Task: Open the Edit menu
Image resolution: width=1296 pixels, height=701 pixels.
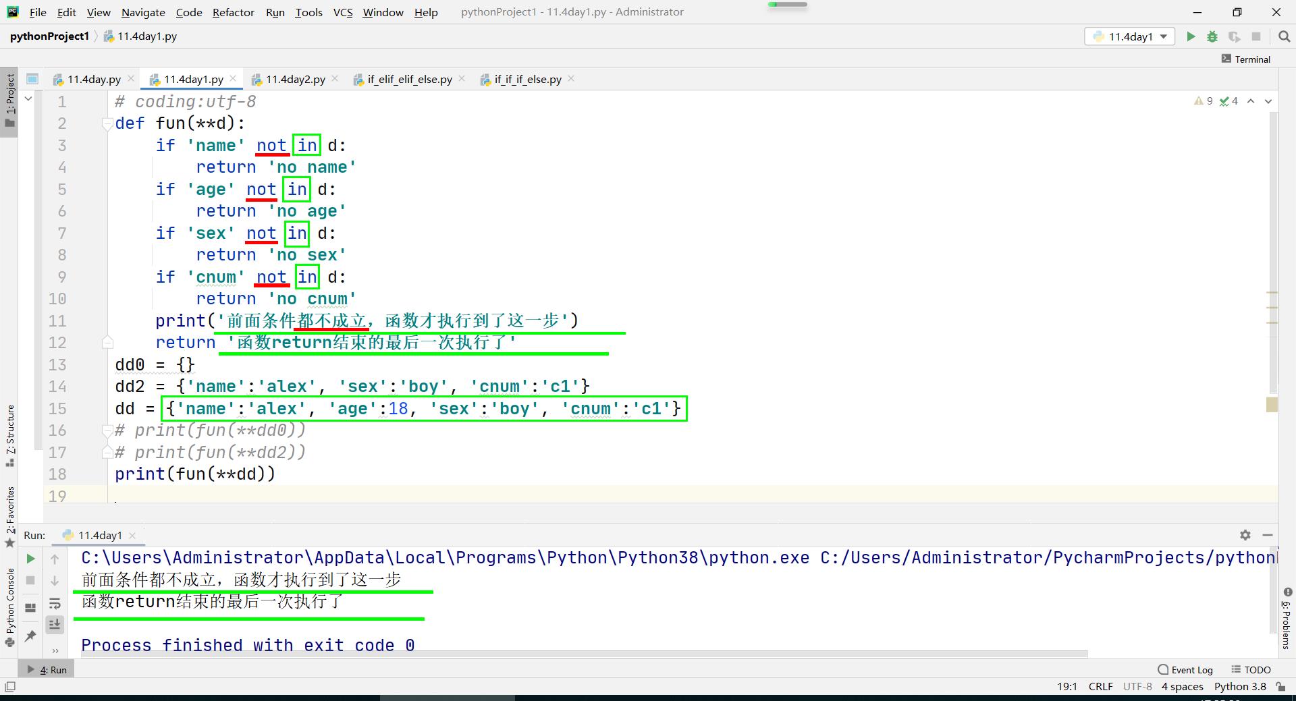Action: 67,12
